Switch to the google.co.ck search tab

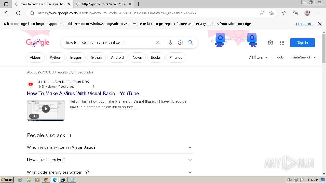pyautogui.click(x=104, y=4)
